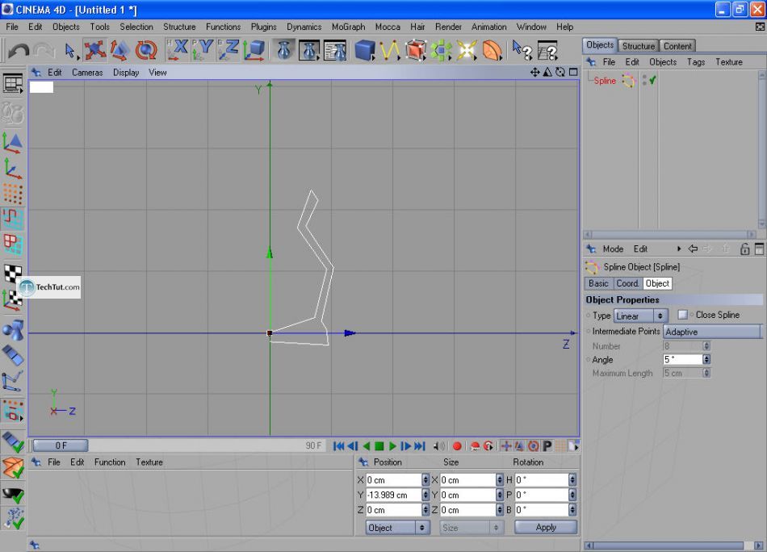Click Position X stepper arrows
This screenshot has width=767, height=552.
(425, 479)
